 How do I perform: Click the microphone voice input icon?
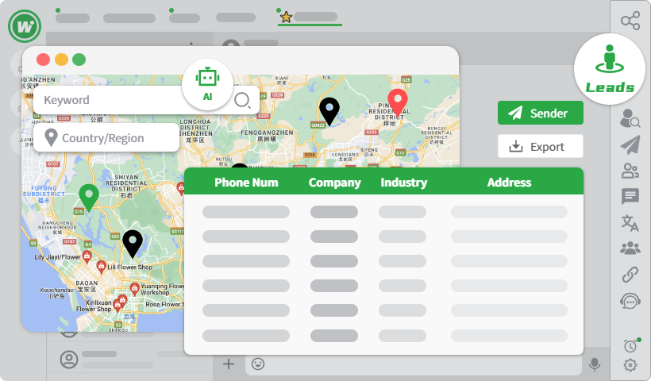(594, 364)
